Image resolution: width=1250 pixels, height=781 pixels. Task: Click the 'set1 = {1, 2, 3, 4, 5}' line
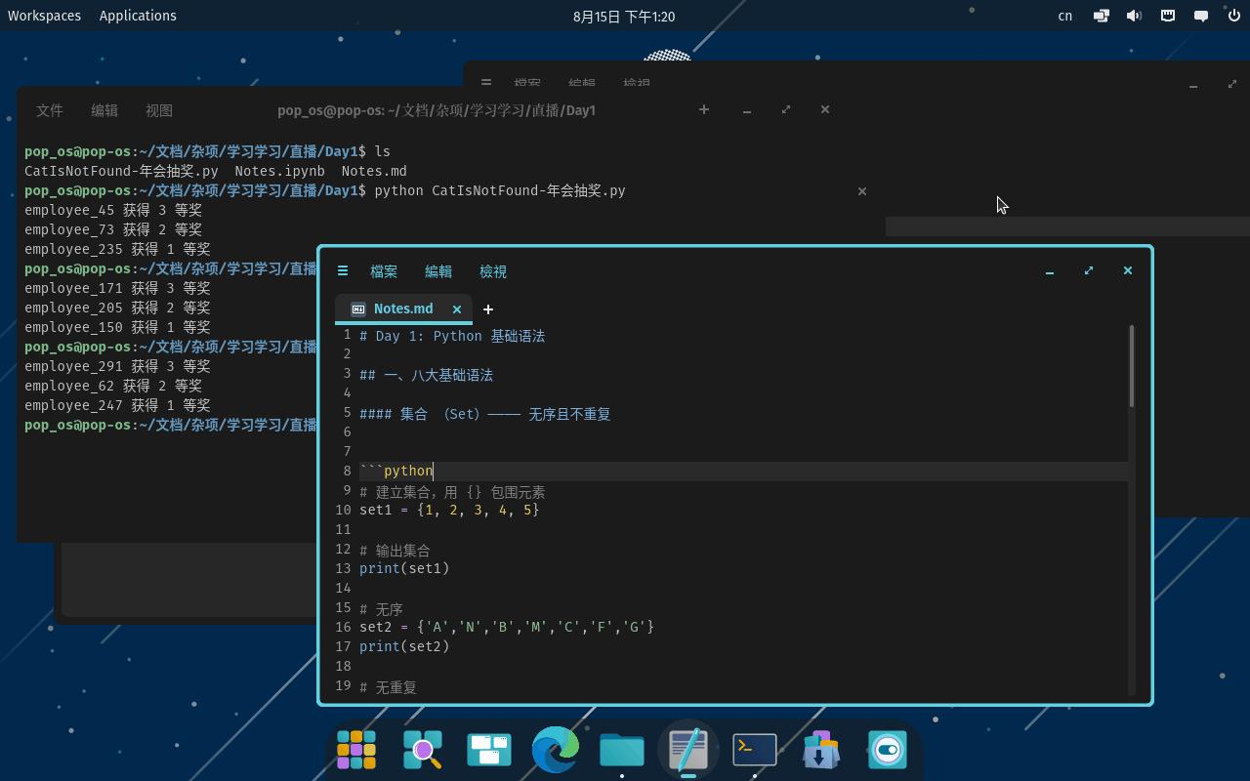pos(449,510)
